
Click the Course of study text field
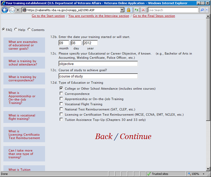pos(98,76)
